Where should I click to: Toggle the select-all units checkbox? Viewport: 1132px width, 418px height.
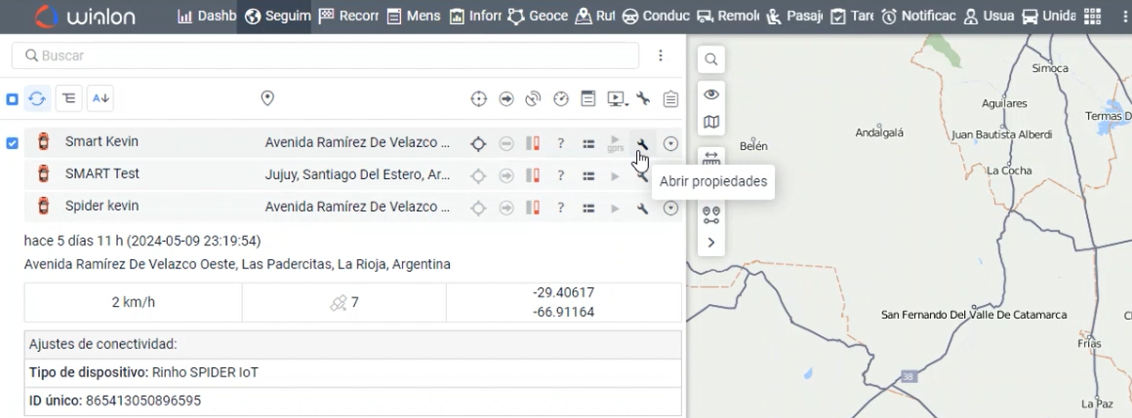click(13, 98)
